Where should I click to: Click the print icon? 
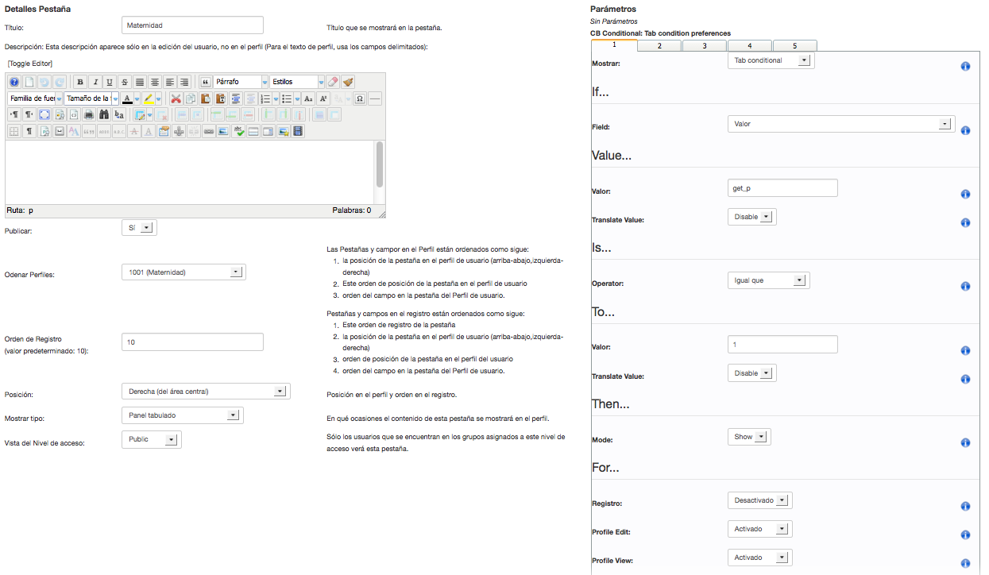coord(89,115)
